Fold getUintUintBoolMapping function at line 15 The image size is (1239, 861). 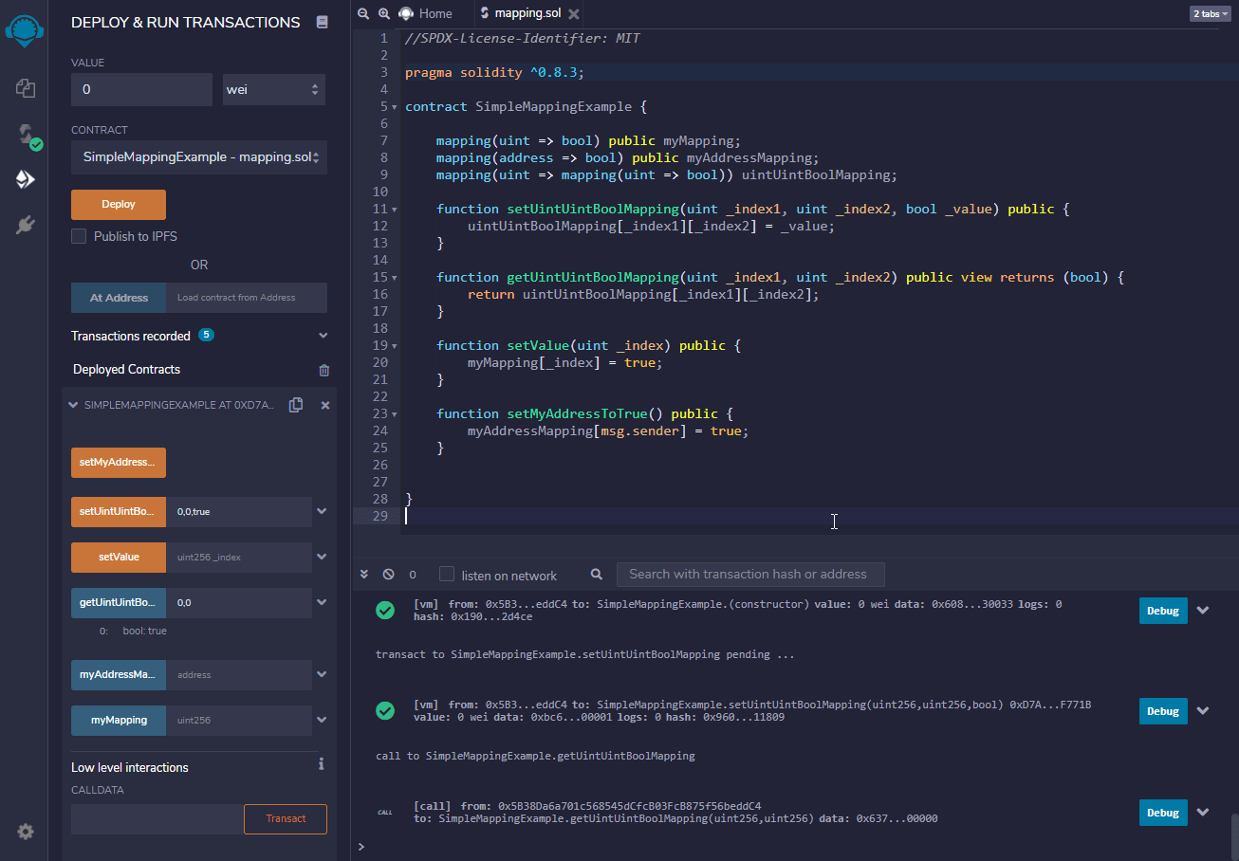395,278
